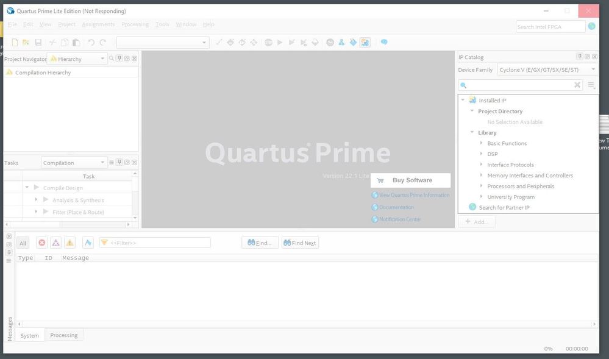Screen dimensions: 609x359
Task: Collapse the Installed IP tree node
Action: point(463,100)
